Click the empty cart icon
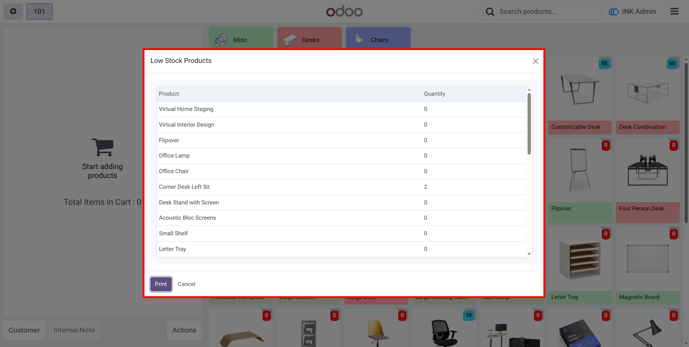The width and height of the screenshot is (689, 347). (103, 147)
